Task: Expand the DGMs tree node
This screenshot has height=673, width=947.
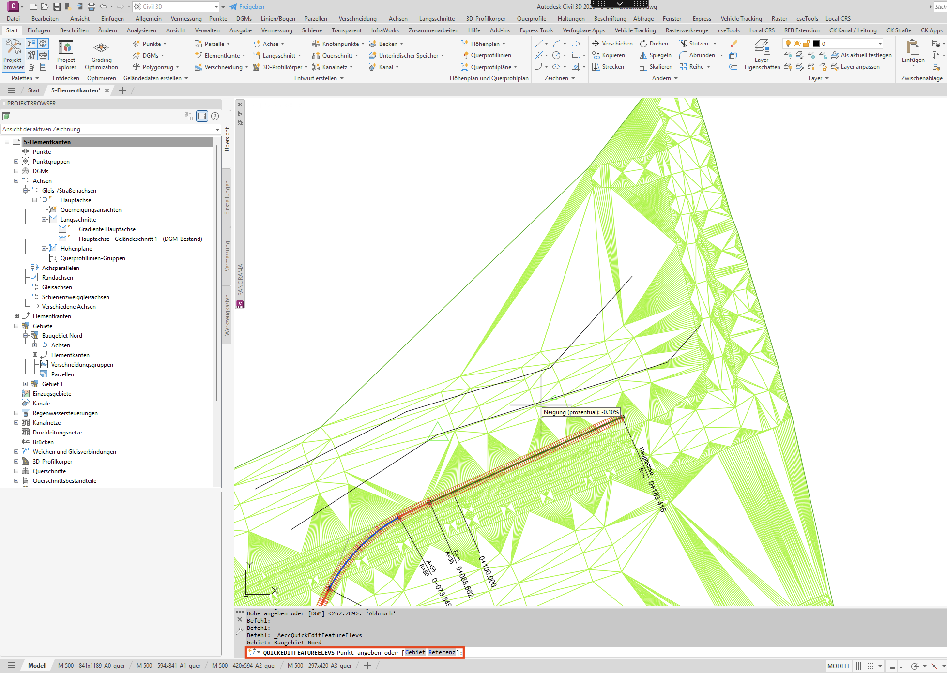Action: (x=16, y=171)
